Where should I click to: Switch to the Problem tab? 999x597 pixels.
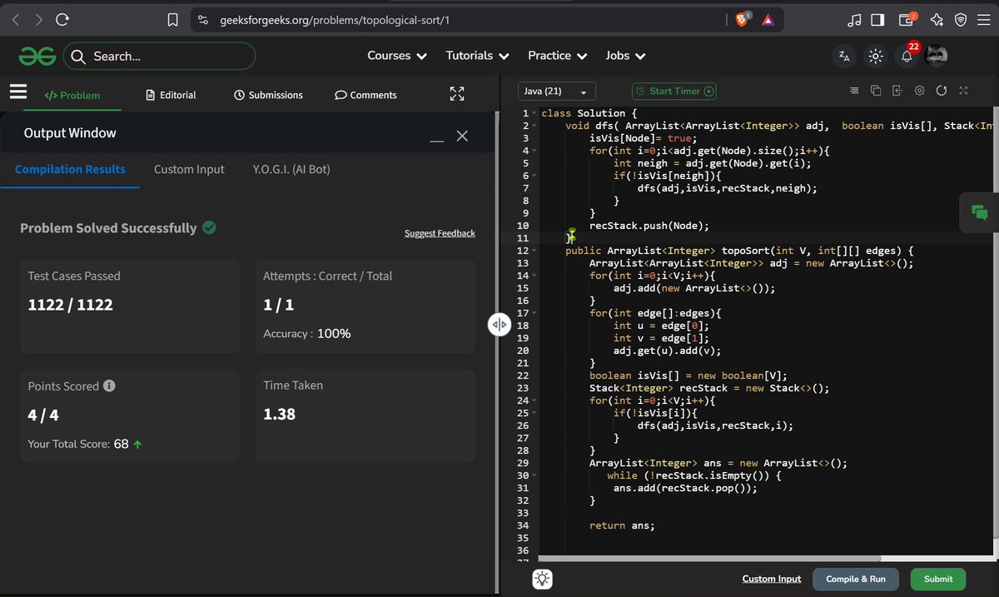click(x=72, y=95)
